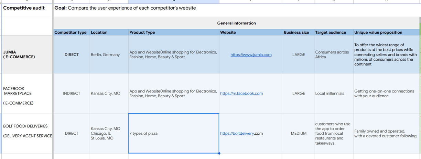
Task: Click the Target audience header cell
Action: [x=334, y=32]
